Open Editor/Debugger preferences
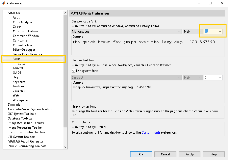This screenshot has height=160, width=228. [24, 50]
